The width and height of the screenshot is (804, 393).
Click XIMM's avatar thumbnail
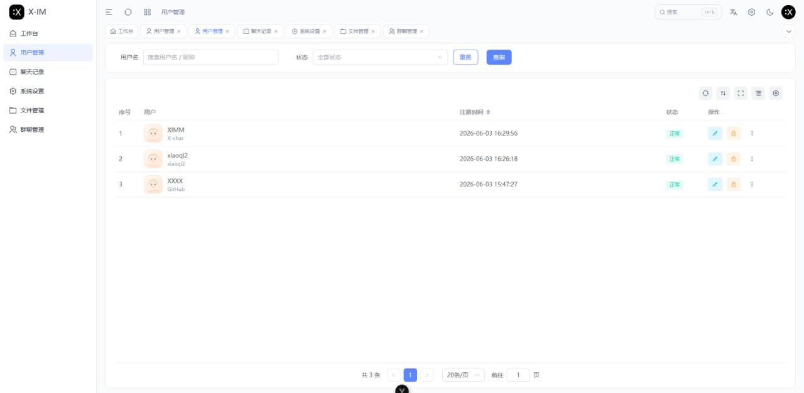(153, 133)
